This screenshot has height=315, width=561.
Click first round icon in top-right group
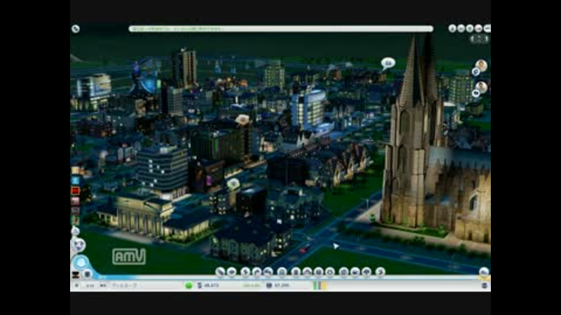point(452,28)
